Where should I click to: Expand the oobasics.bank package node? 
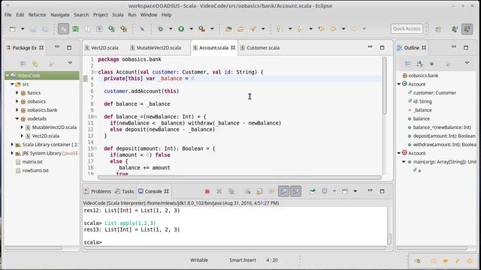tap(17, 110)
